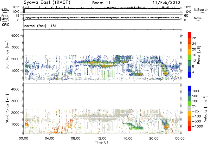Pick the red top segment of power color bar
This screenshot has height=144, width=208.
[x=190, y=35]
